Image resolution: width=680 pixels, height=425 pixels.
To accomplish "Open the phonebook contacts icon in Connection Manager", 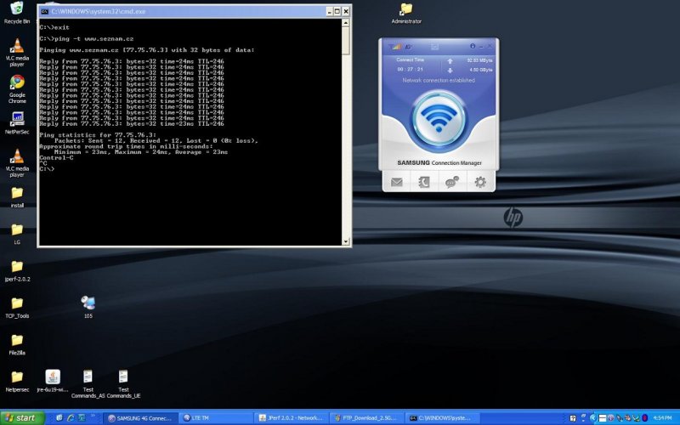I will point(425,181).
